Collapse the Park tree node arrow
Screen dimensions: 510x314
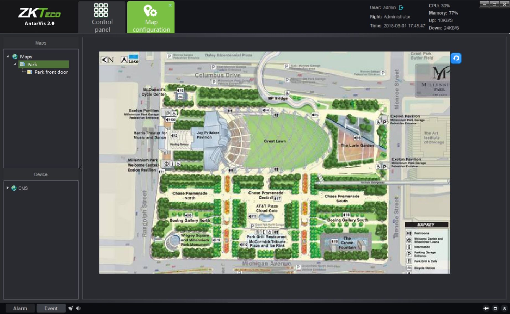coord(15,64)
